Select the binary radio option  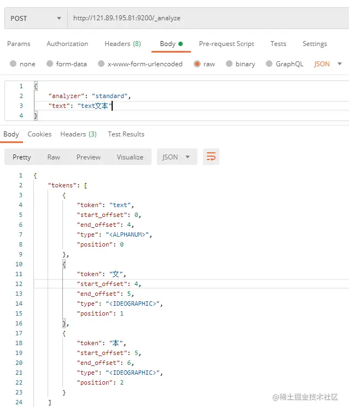229,64
